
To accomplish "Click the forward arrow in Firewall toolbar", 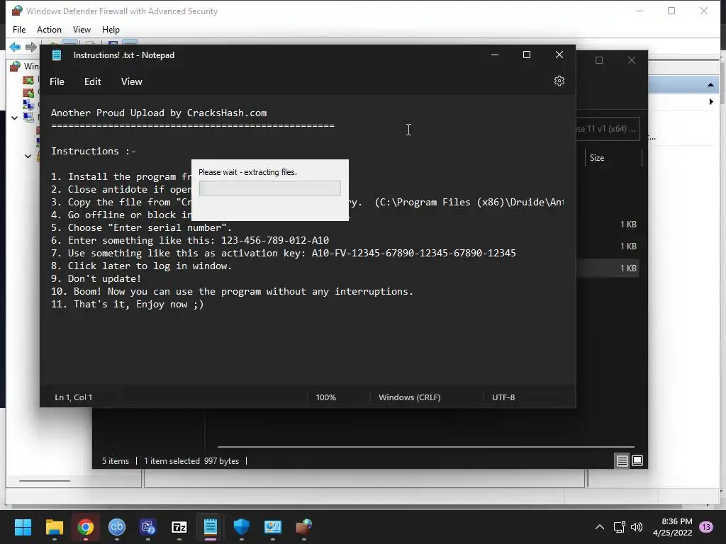I will click(x=31, y=47).
